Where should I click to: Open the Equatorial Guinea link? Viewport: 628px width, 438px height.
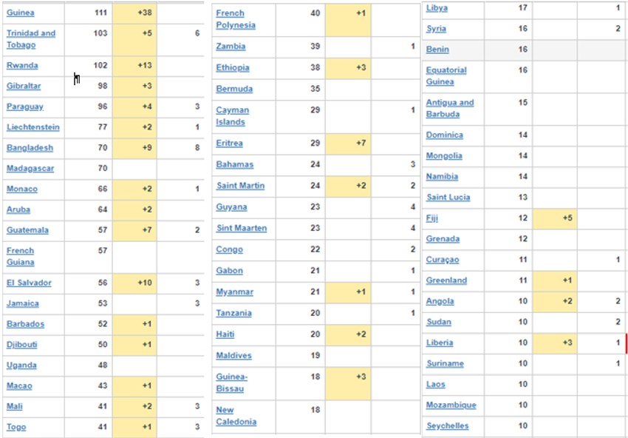tap(446, 75)
